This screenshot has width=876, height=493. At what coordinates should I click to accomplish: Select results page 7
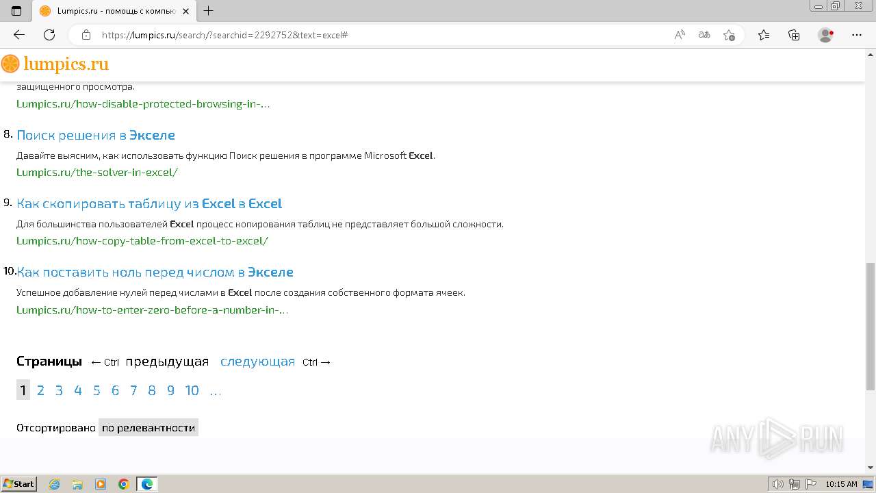133,390
